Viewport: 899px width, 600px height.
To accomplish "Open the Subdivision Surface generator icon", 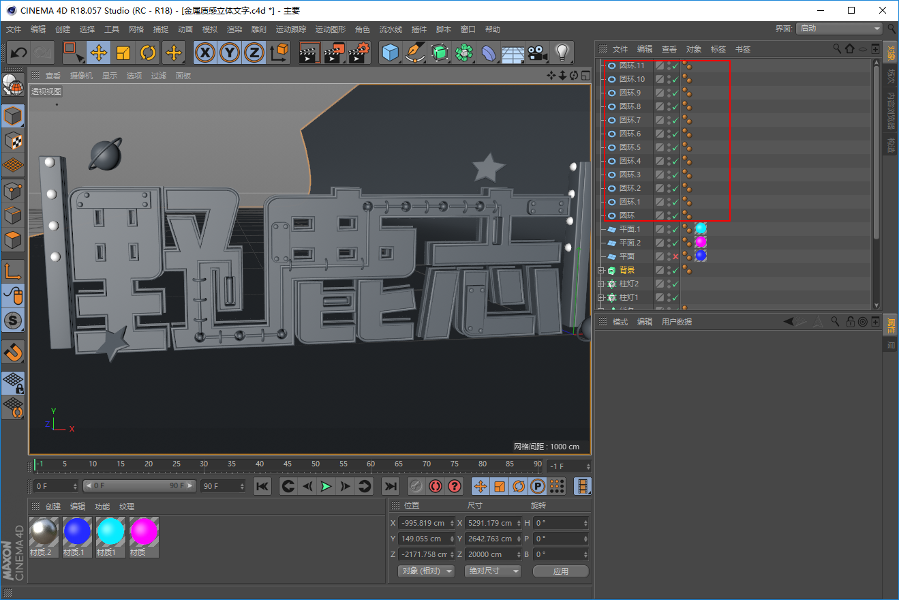I will tap(440, 52).
